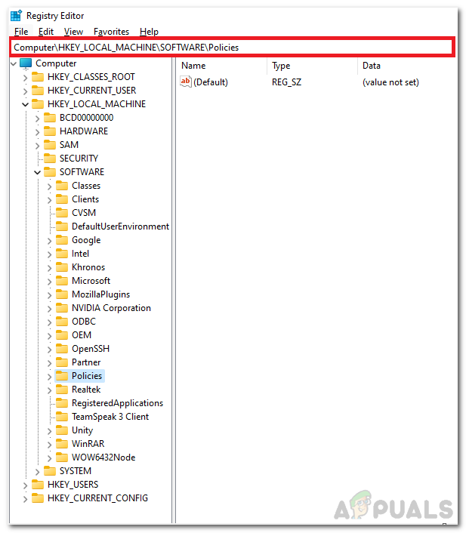The image size is (466, 533).
Task: Select the HARDWARE key label
Action: pos(84,131)
